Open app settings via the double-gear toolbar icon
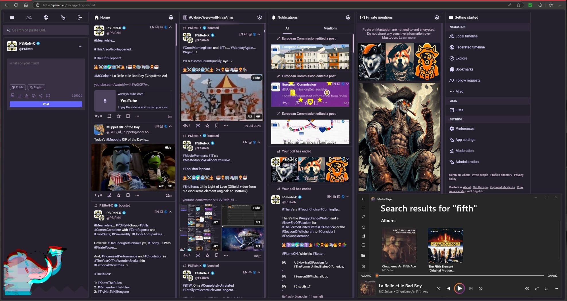The height and width of the screenshot is (301, 567). tap(63, 17)
